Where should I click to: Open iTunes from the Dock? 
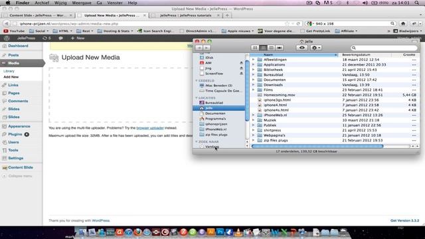click(128, 232)
